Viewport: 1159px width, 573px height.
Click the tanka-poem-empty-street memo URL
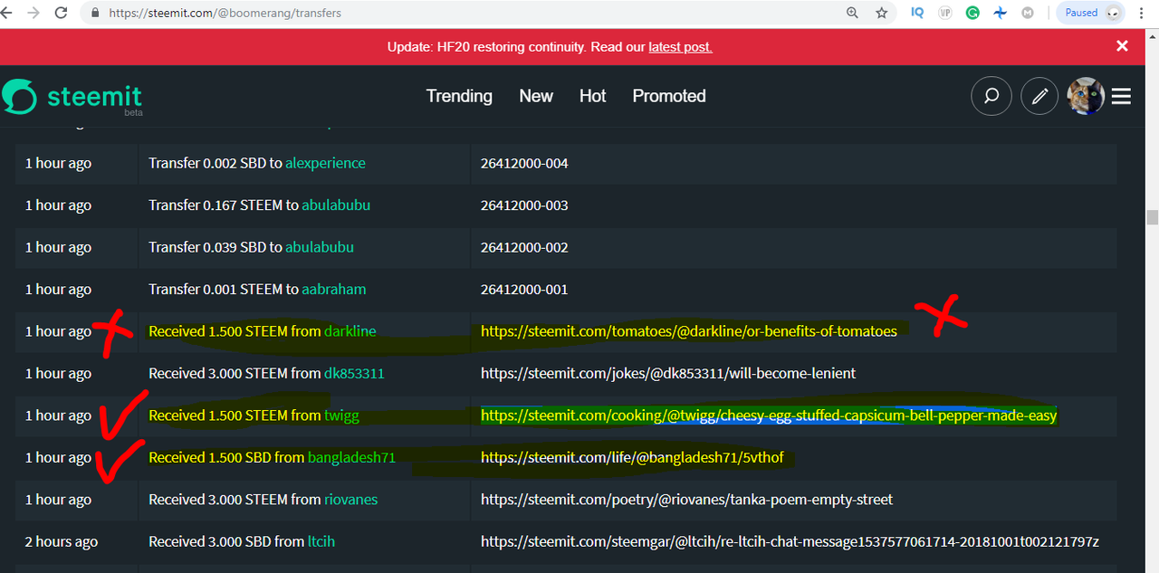pyautogui.click(x=686, y=500)
